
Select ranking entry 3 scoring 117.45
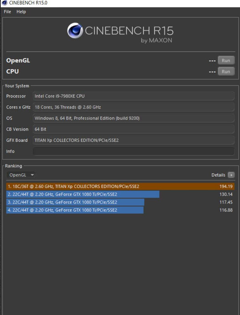point(120,202)
